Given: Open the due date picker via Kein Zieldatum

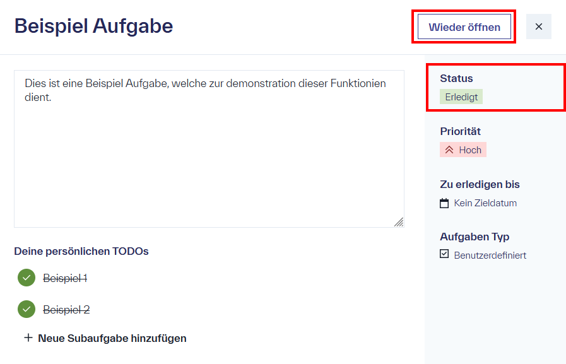Looking at the screenshot, I should [485, 203].
